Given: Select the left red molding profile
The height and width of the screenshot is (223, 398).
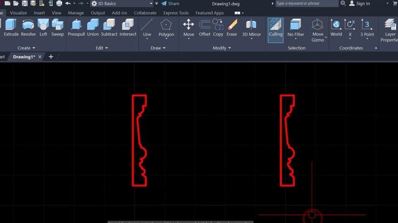Looking at the screenshot, I should point(139,141).
